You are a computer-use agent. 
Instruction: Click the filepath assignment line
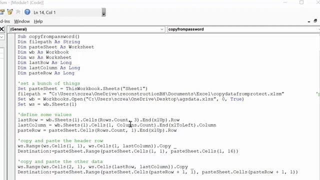click(151, 94)
